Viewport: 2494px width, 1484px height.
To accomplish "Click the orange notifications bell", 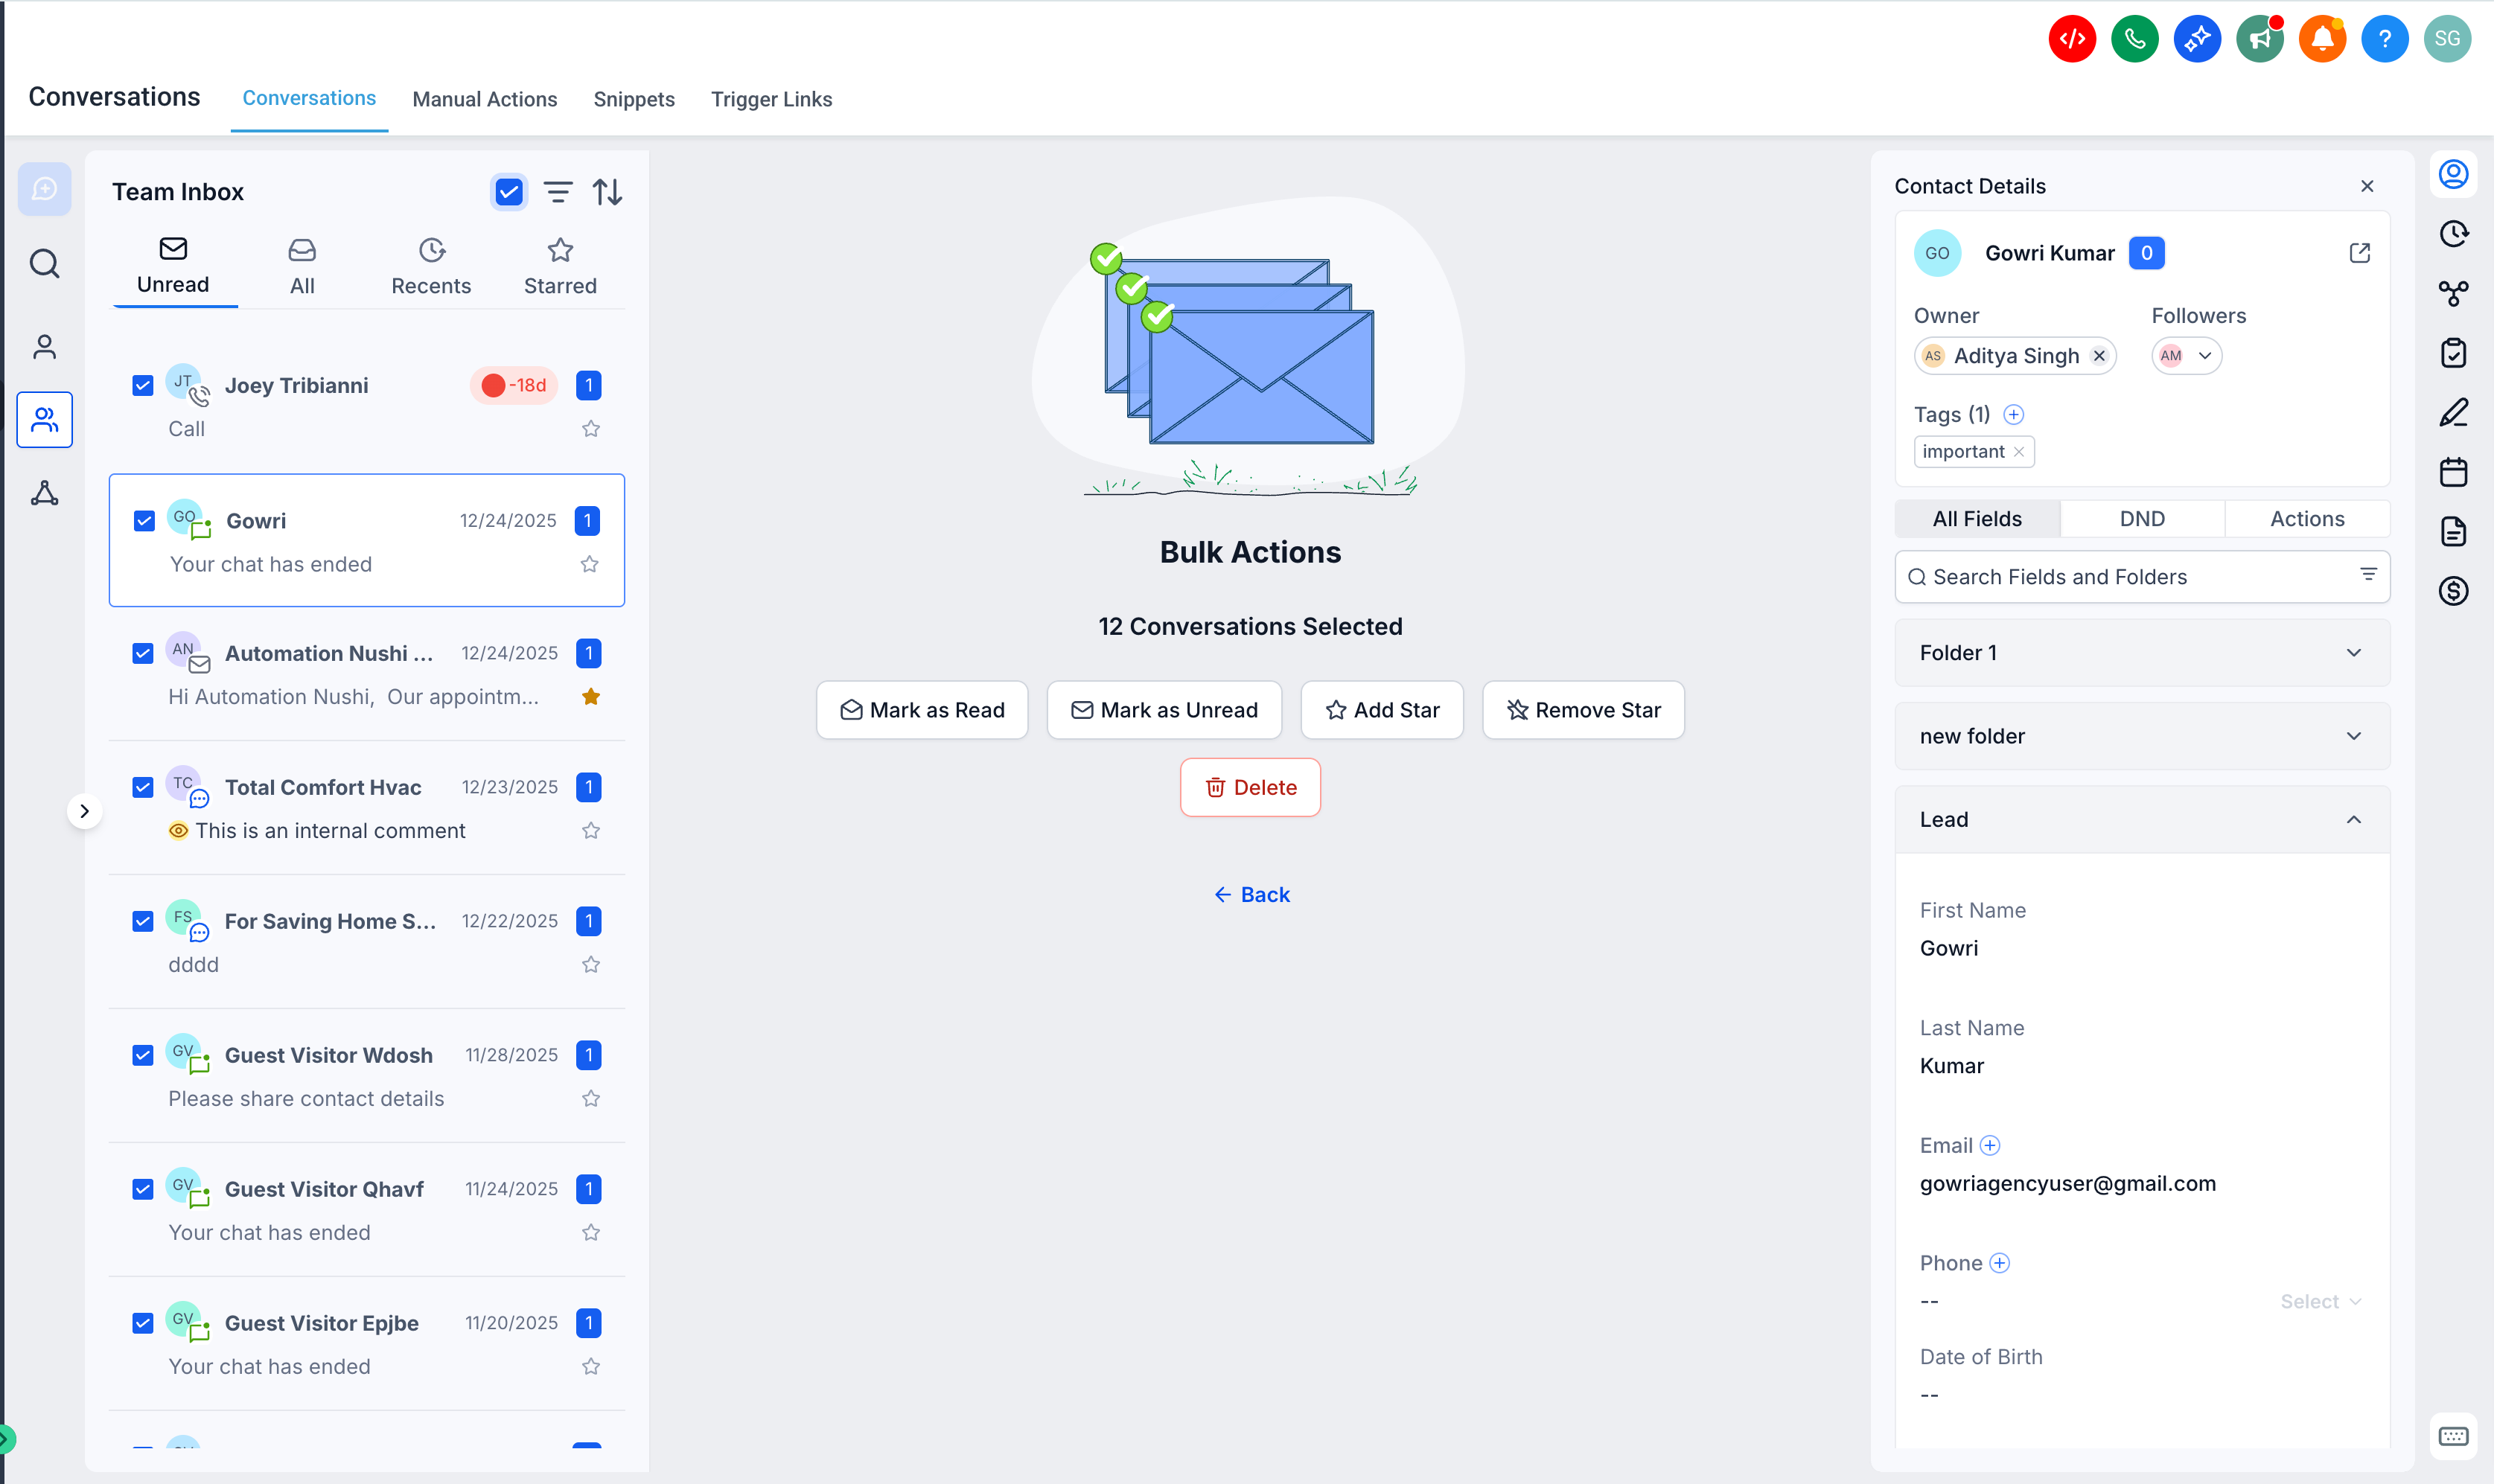I will tap(2321, 39).
